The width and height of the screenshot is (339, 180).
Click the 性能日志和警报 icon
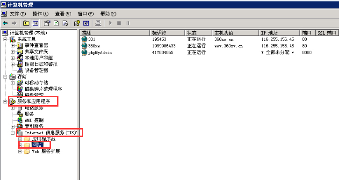[20, 64]
